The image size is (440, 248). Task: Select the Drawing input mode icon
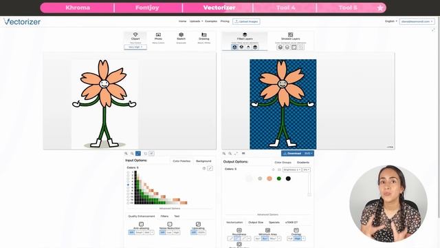204,34
